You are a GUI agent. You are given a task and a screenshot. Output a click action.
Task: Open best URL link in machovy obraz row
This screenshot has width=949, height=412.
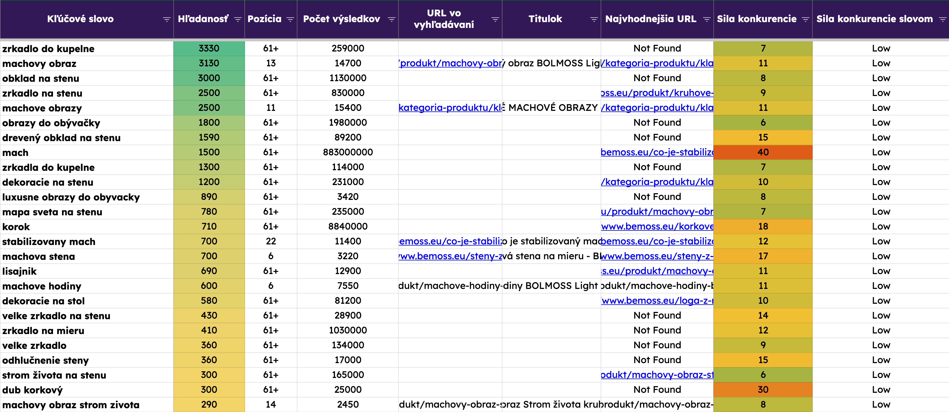pyautogui.click(x=657, y=63)
